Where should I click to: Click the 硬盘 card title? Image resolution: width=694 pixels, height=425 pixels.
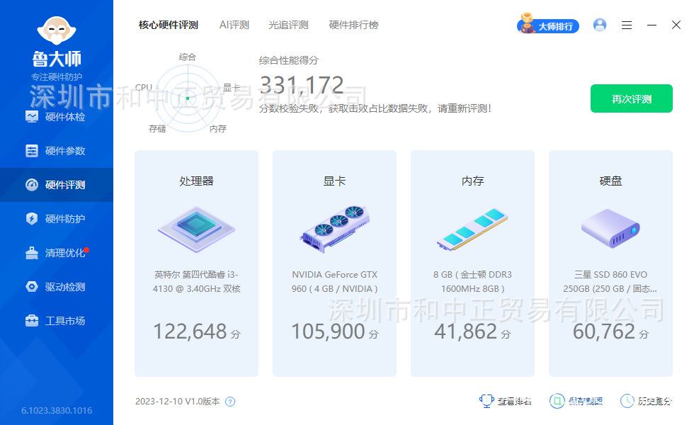coord(610,181)
